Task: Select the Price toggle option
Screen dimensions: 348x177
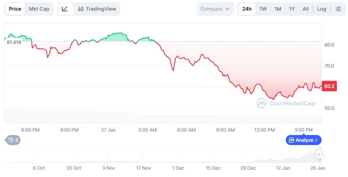Action: click(15, 9)
